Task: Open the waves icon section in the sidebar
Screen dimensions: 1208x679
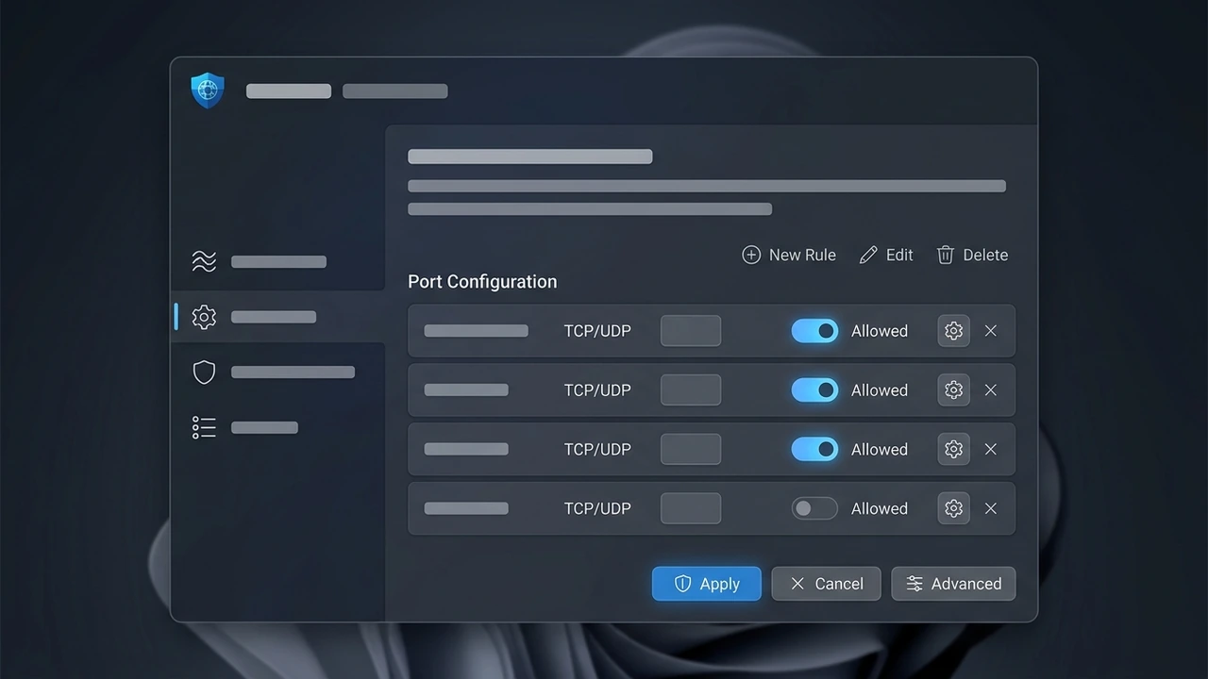Action: 277,261
